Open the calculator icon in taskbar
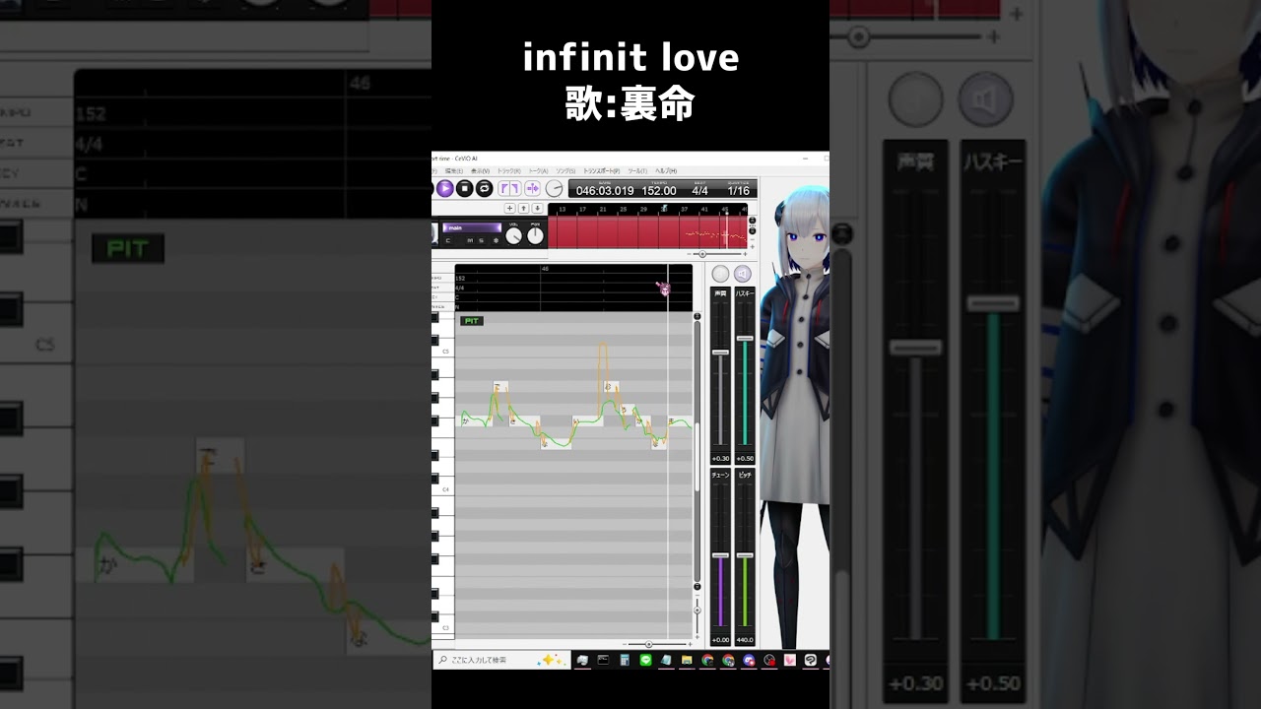The height and width of the screenshot is (709, 1261). 625,660
